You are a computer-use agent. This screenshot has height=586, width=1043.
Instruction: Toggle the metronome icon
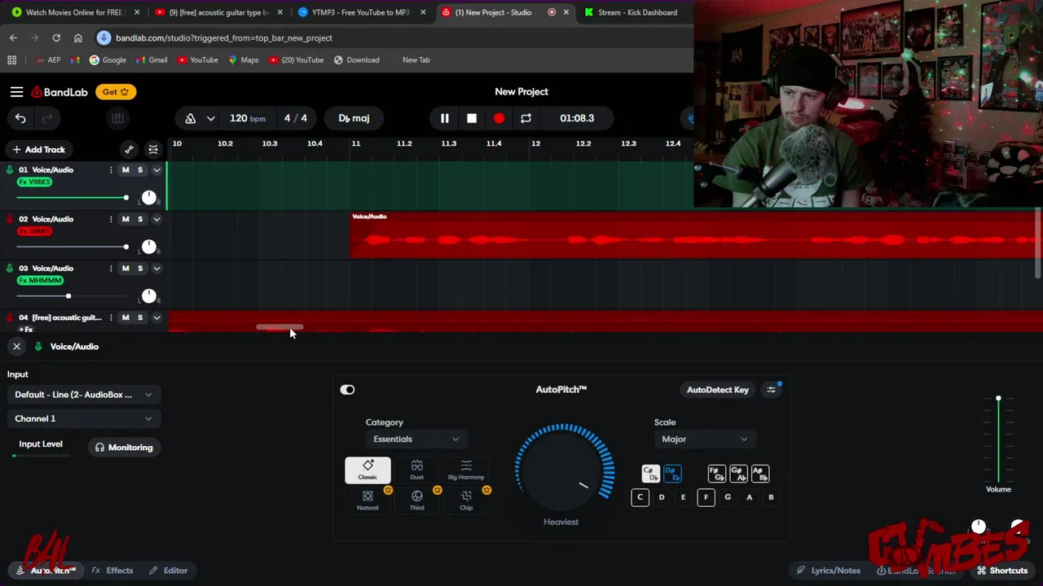click(x=191, y=118)
